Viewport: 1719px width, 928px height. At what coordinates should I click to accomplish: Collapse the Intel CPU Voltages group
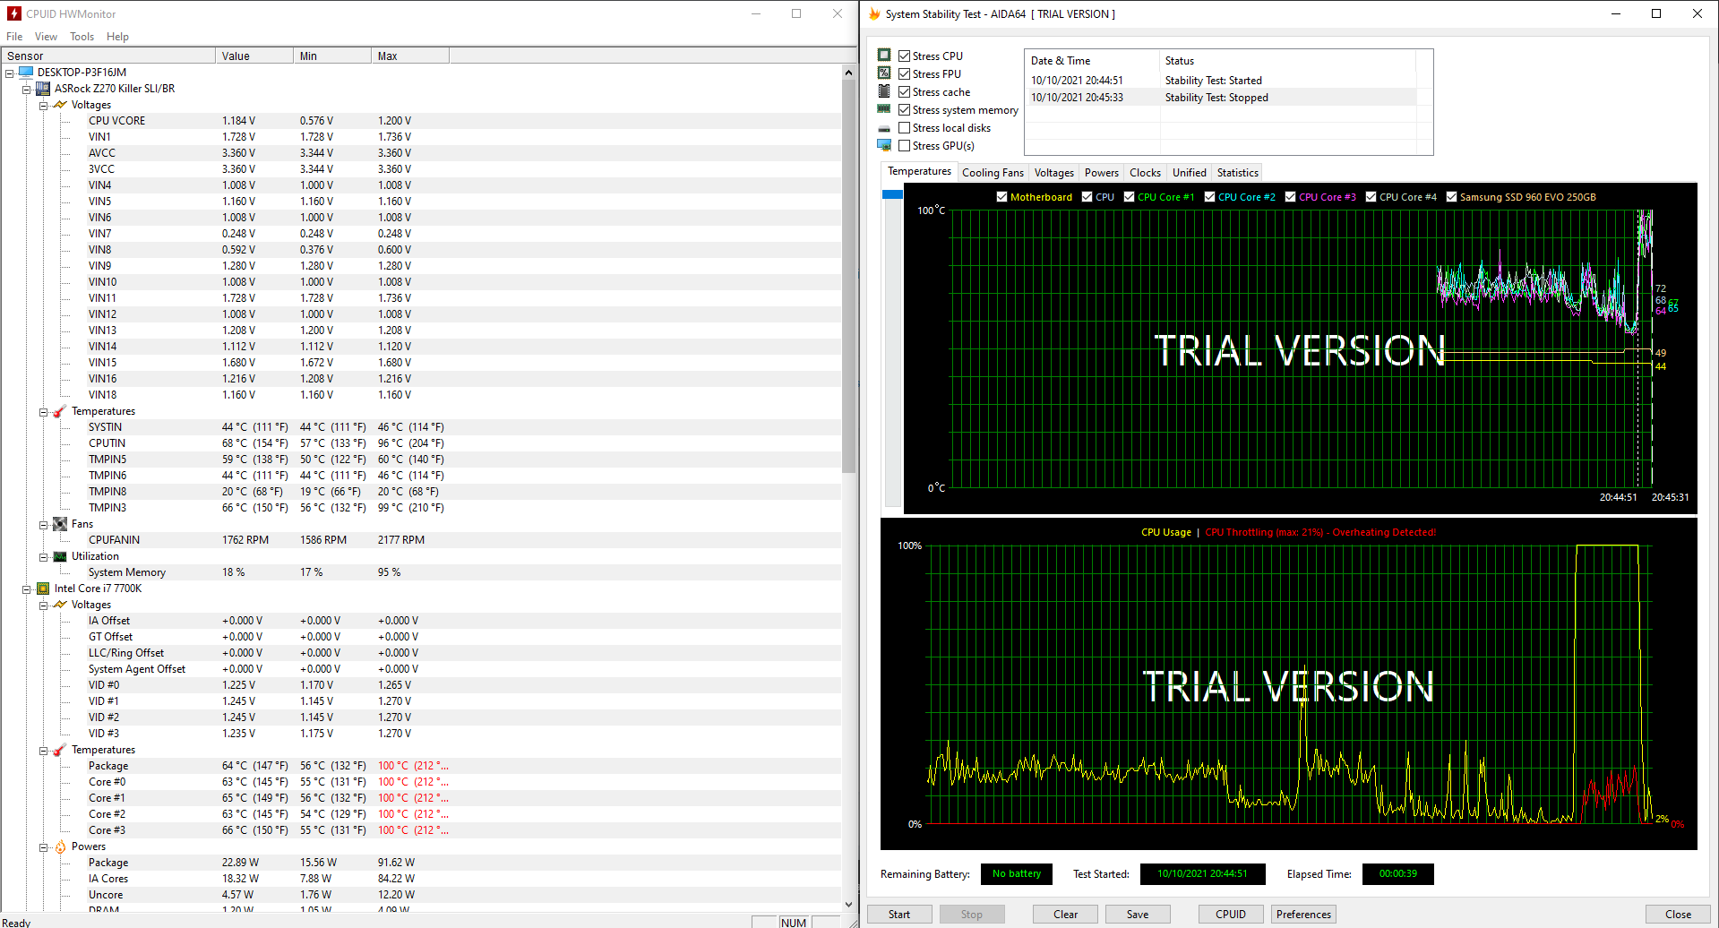coord(43,605)
